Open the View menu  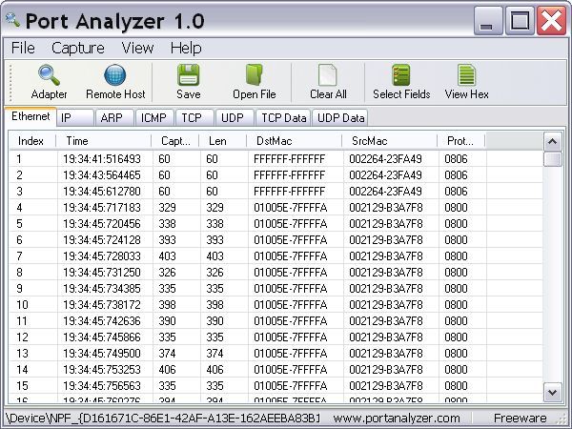(137, 48)
